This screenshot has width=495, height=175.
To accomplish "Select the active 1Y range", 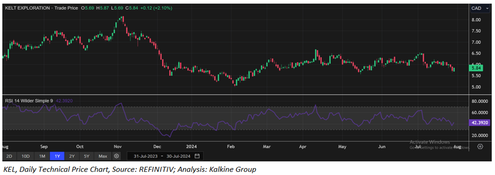I will click(57, 156).
